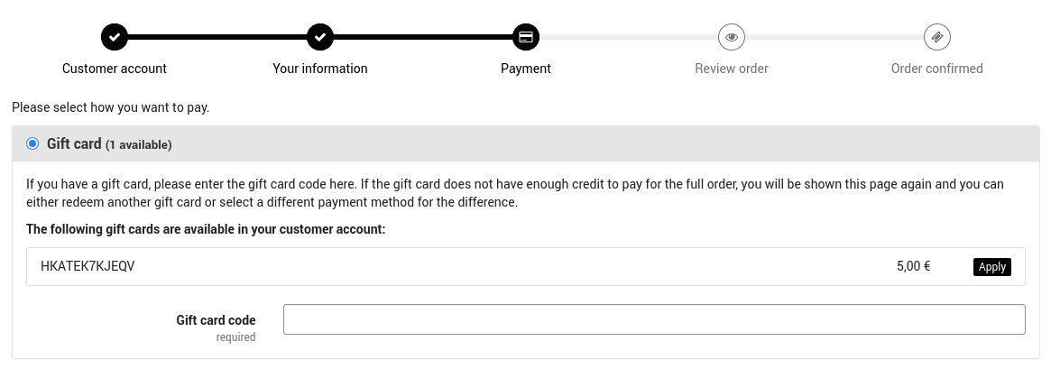Viewport: 1051px width, 369px height.
Task: Click progress bar between Customer account and Your information
Action: [217, 38]
